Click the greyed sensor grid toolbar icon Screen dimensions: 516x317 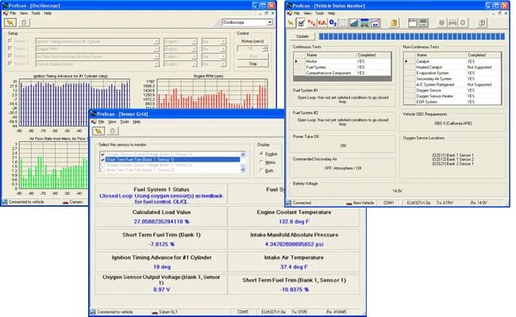pyautogui.click(x=343, y=23)
